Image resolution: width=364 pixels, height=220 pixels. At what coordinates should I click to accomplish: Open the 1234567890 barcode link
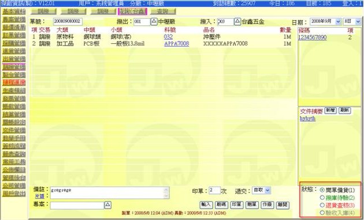pos(313,37)
